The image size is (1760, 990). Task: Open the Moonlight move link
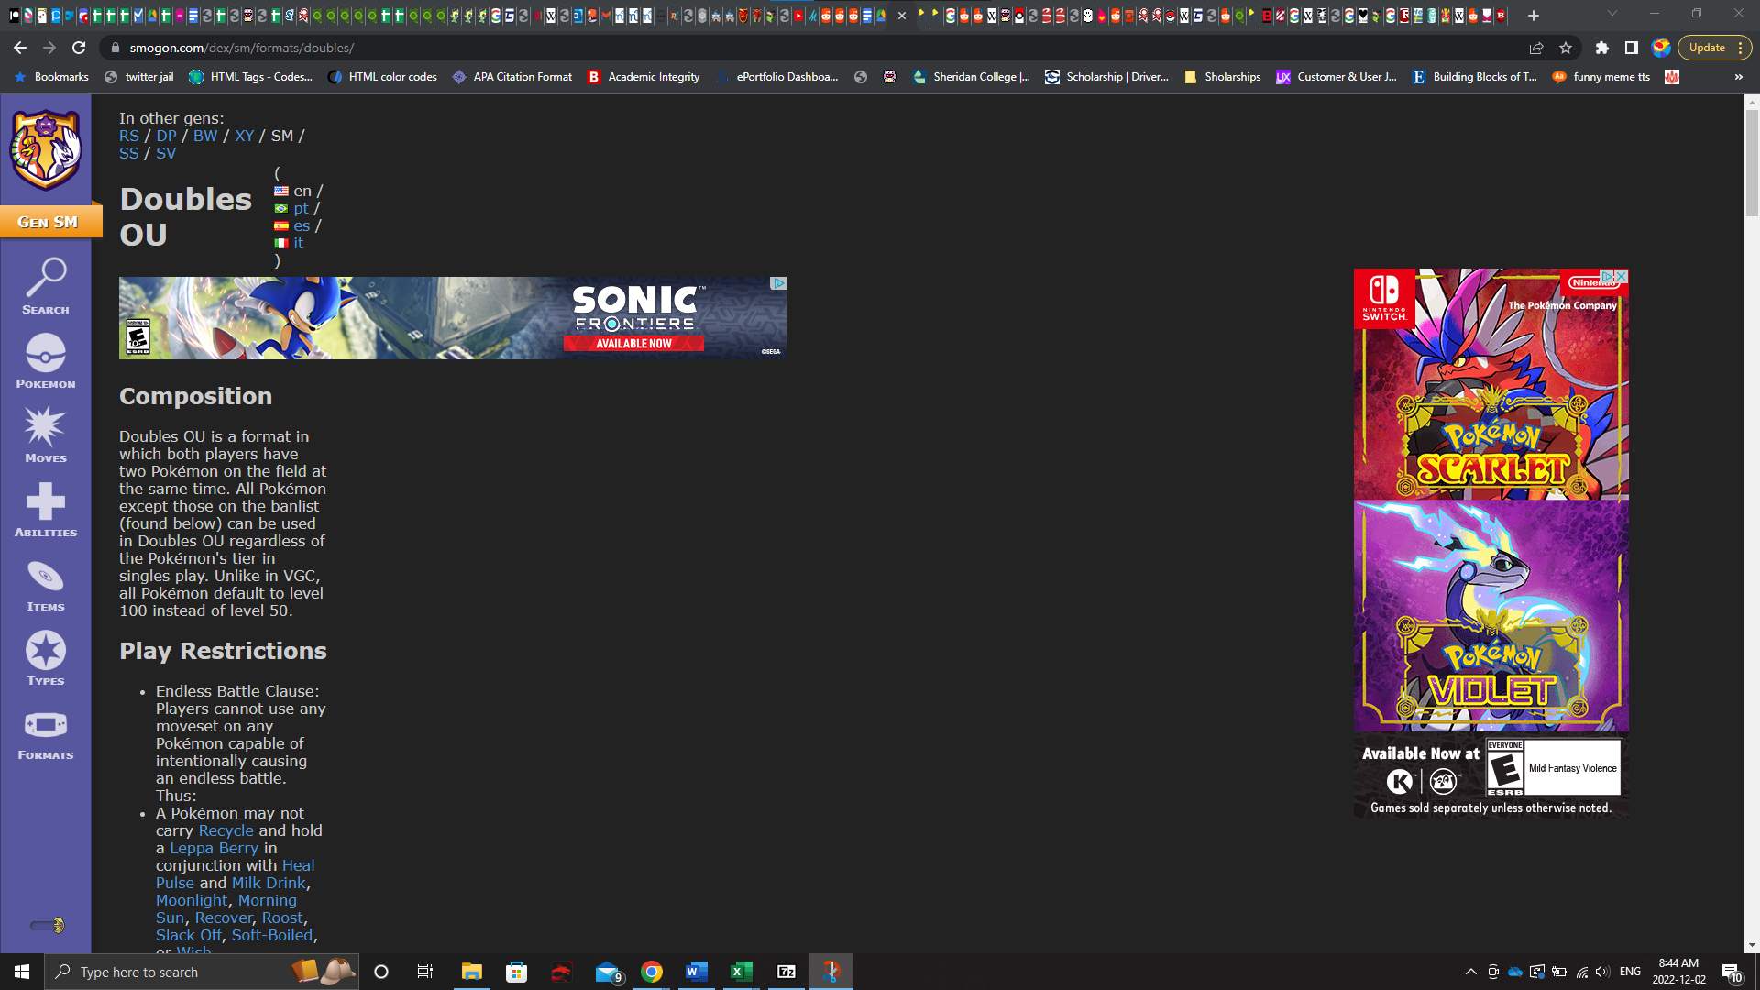pyautogui.click(x=192, y=900)
